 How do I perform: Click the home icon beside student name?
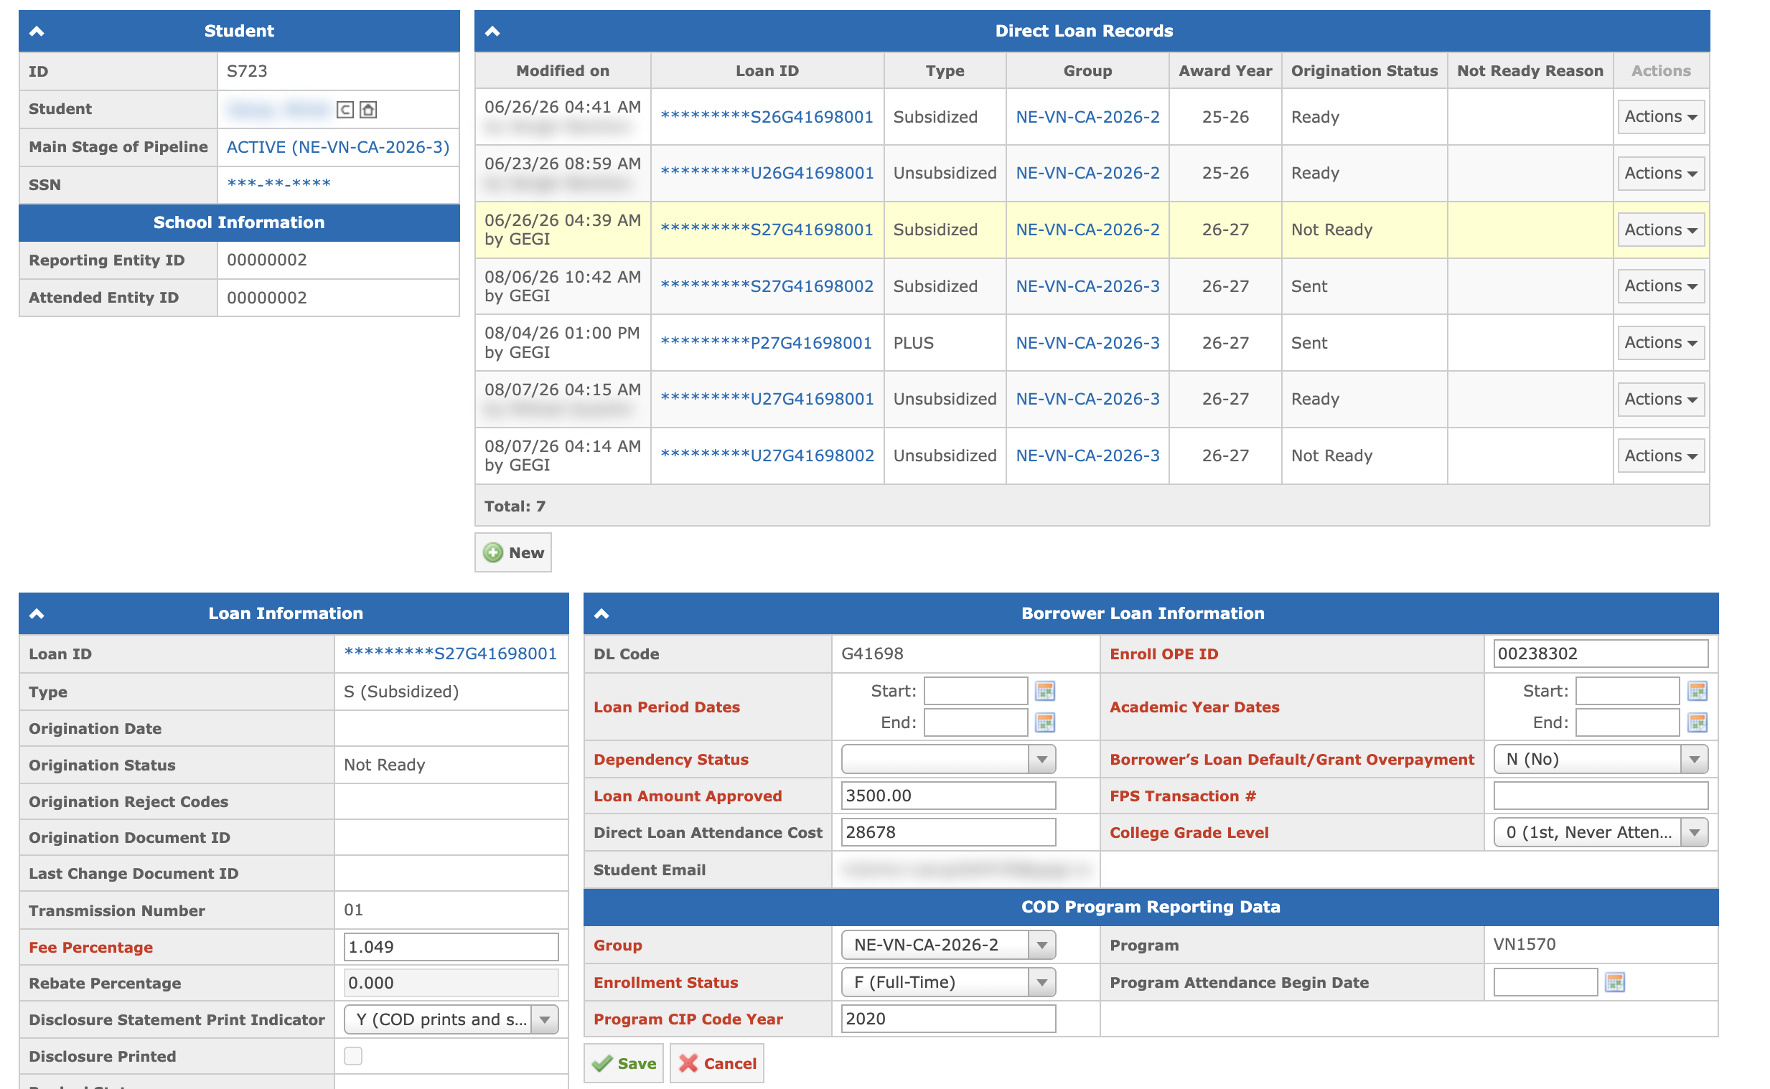[368, 110]
